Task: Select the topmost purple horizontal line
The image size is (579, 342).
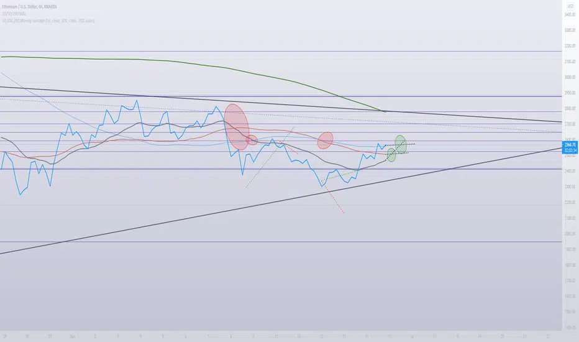Action: (x=281, y=52)
